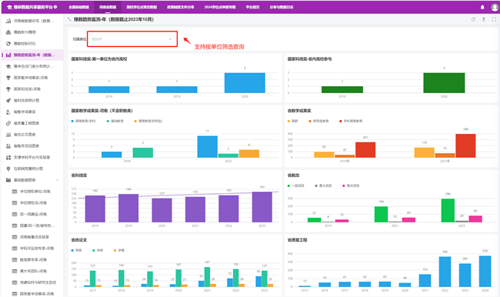
Task: Toggle 高职 legend in 省教学成果奖 chart
Action: (293, 122)
